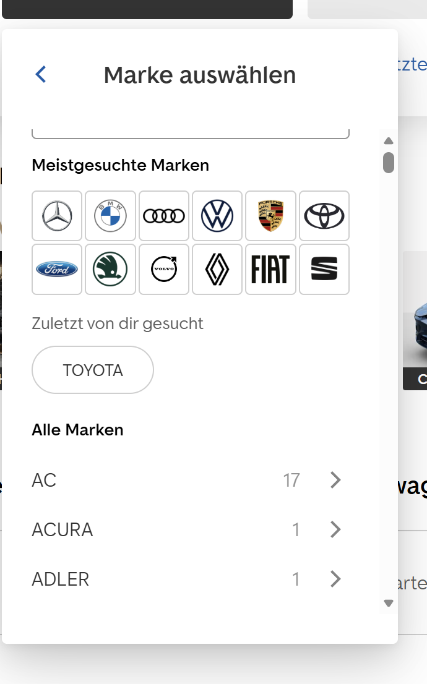Image resolution: width=427 pixels, height=684 pixels.
Task: Select the Toyota logo icon
Action: [324, 216]
